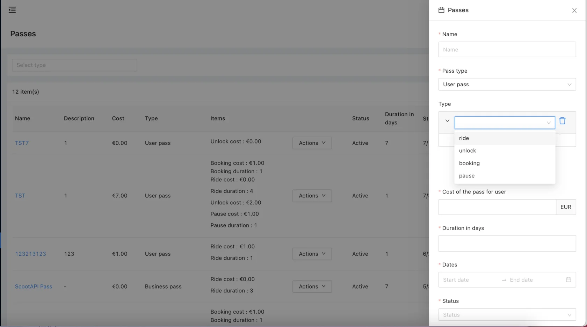Choose the unlock option

click(x=505, y=151)
